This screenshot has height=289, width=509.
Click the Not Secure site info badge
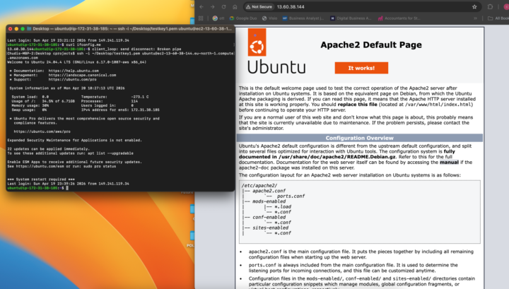(x=259, y=7)
